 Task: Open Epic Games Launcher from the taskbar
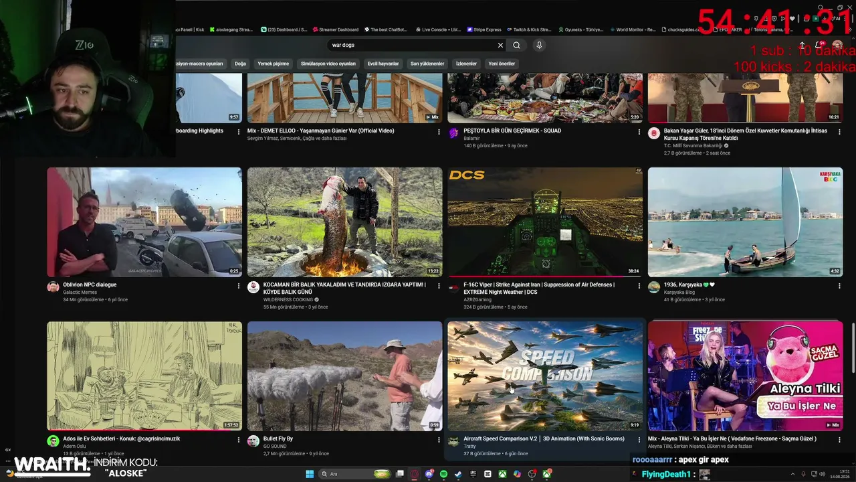pyautogui.click(x=473, y=474)
